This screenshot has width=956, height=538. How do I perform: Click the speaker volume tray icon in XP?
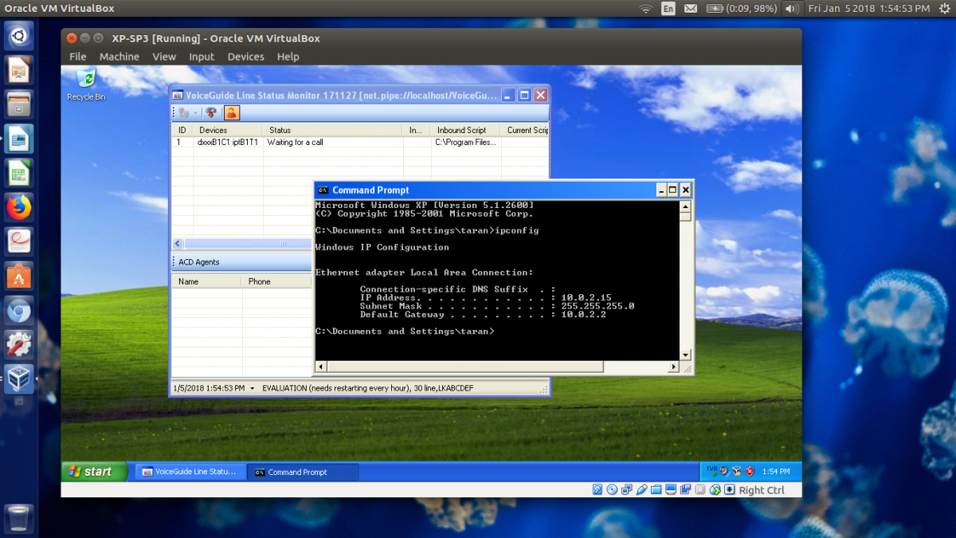(723, 471)
